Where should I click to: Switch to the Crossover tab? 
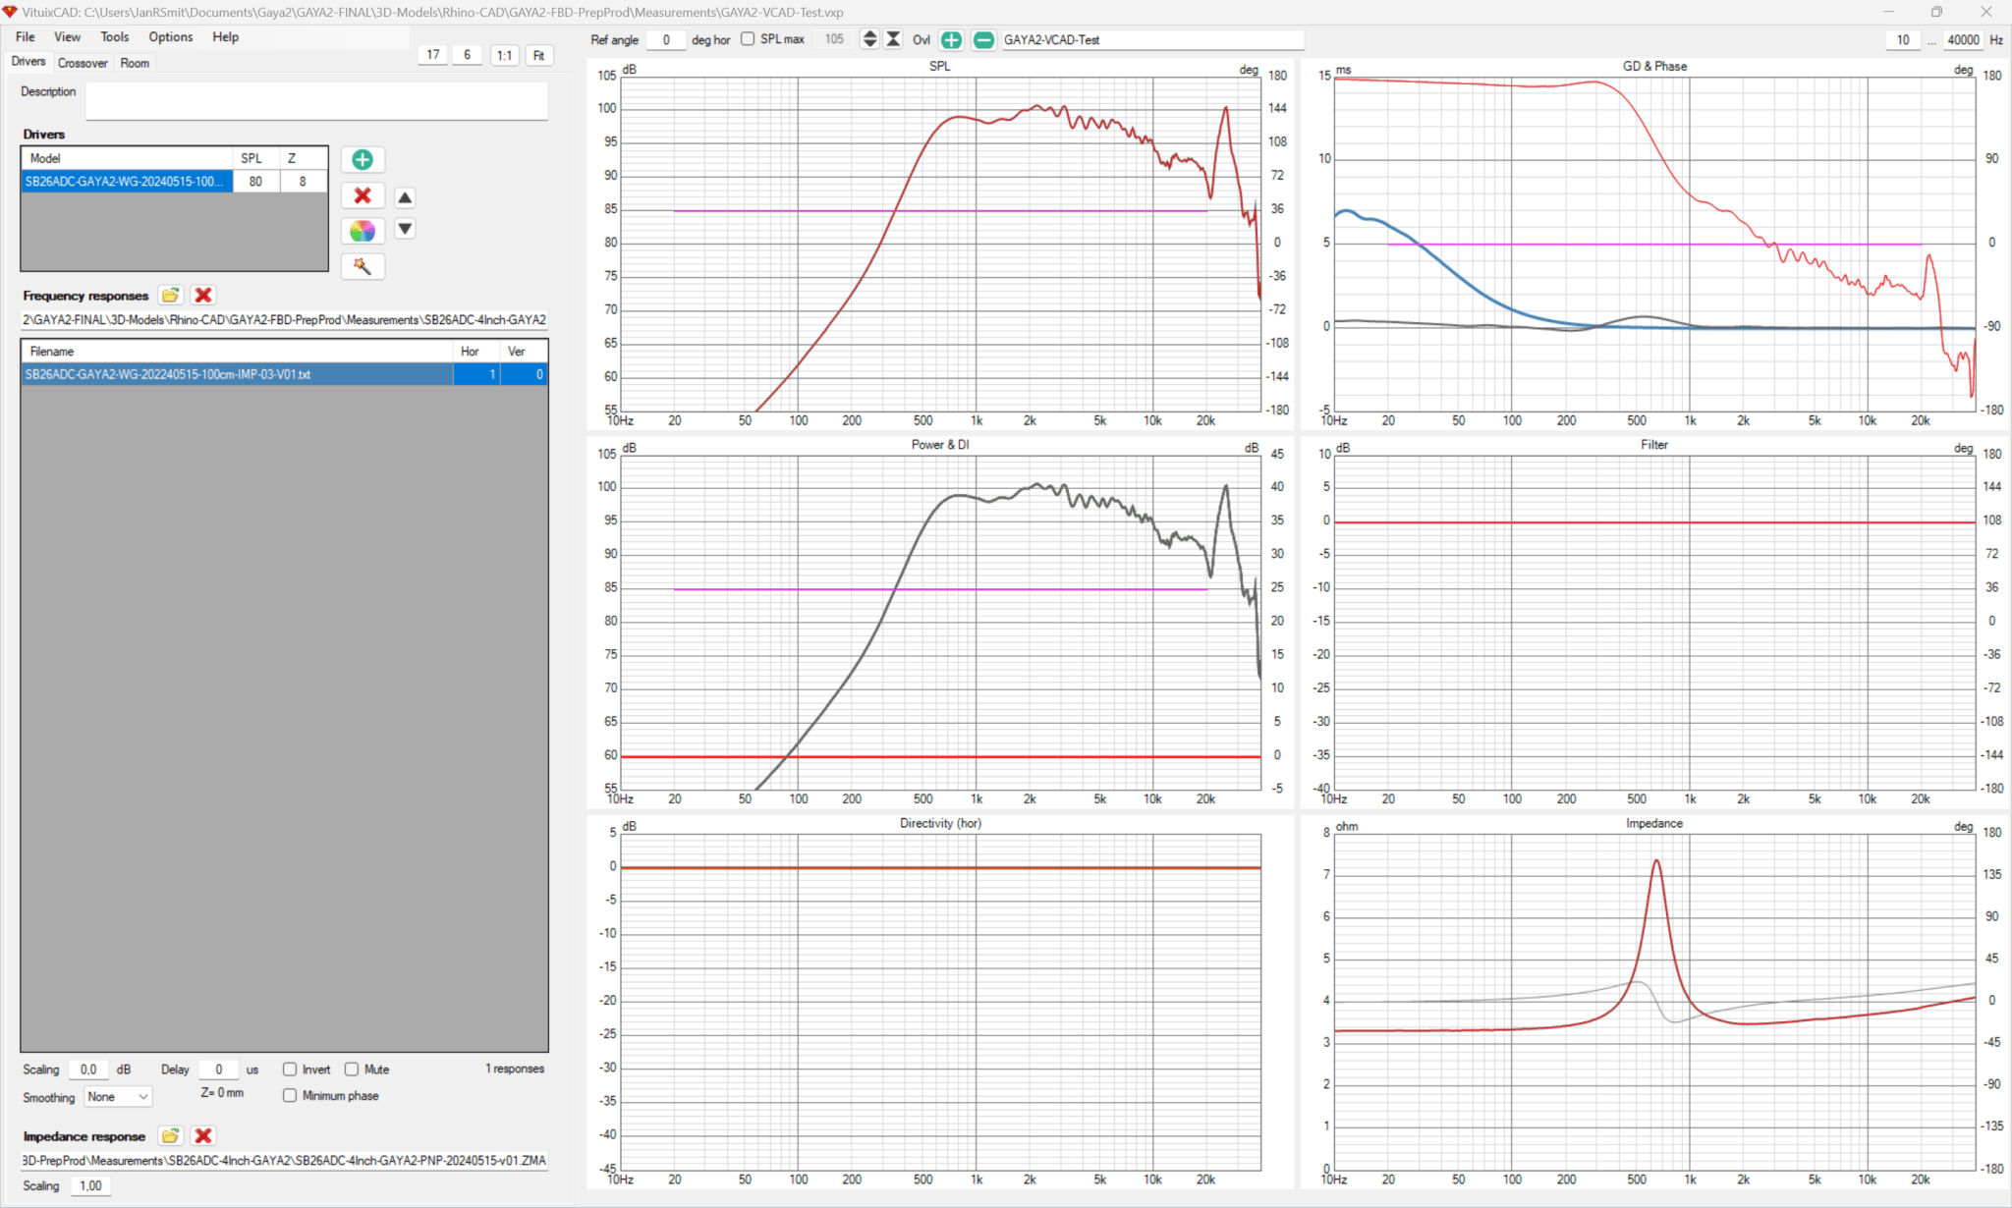coord(83,63)
